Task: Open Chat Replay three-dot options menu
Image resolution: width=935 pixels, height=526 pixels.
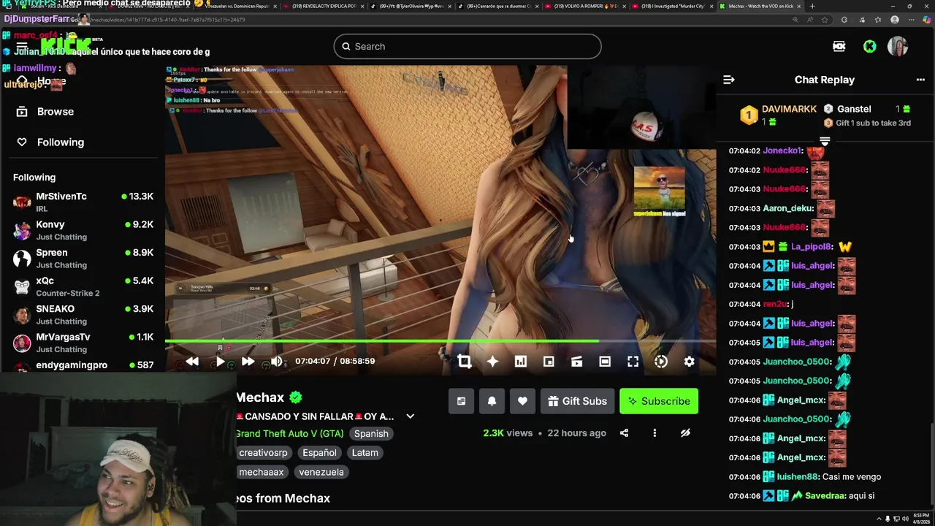Action: pyautogui.click(x=920, y=80)
